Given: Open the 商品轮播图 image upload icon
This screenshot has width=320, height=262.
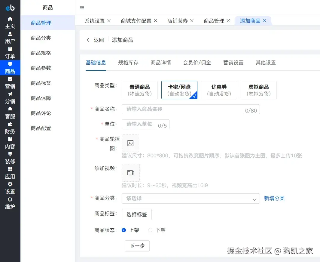Looking at the screenshot, I should pos(130,143).
